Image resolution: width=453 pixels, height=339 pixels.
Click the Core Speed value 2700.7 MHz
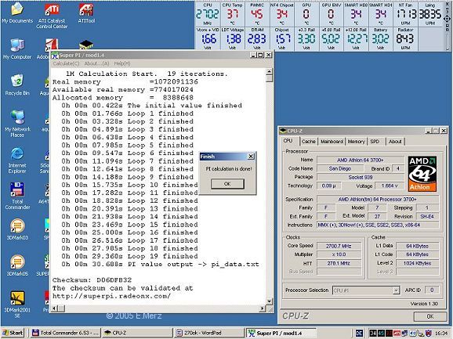[339, 246]
